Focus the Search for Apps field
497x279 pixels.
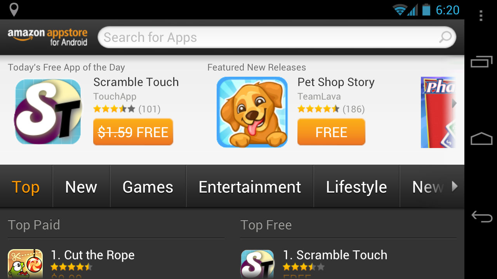(x=277, y=37)
